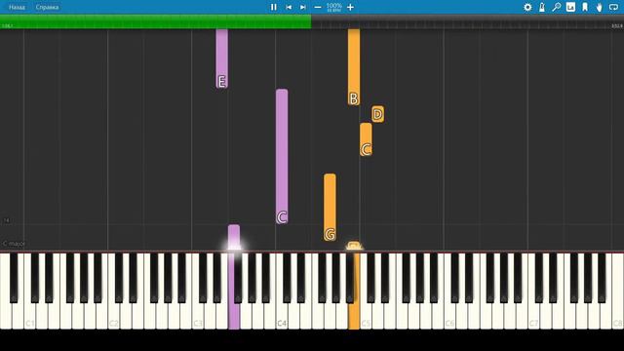Image resolution: width=624 pixels, height=351 pixels.
Task: Jump to the previous measure
Action: pyautogui.click(x=289, y=7)
